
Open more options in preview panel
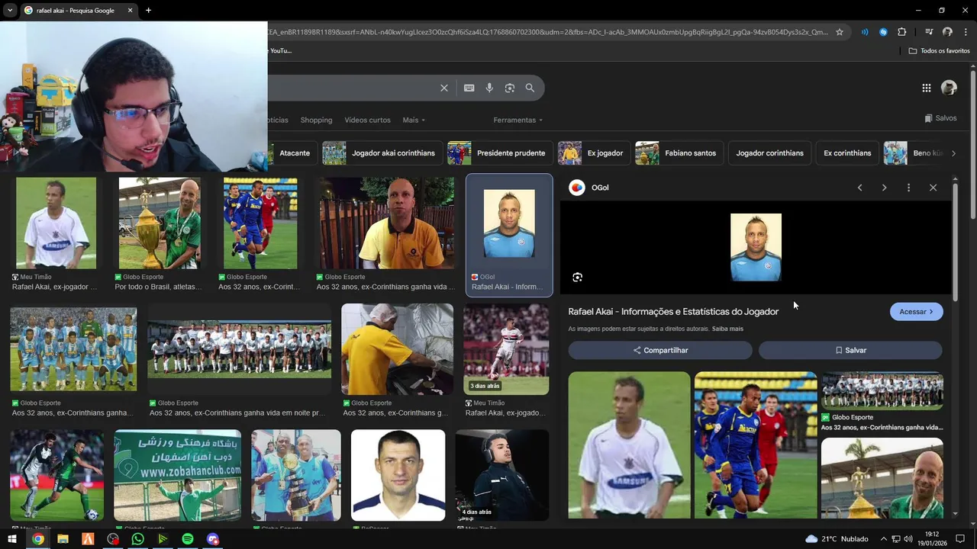click(908, 188)
